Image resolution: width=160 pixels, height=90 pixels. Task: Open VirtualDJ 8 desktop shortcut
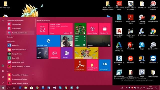[x=130, y=46]
